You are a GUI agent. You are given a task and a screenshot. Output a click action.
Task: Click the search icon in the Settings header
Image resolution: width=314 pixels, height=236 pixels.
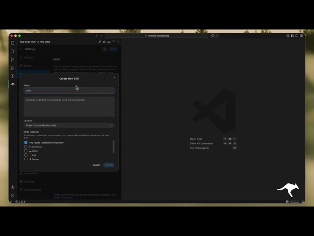coord(105,49)
